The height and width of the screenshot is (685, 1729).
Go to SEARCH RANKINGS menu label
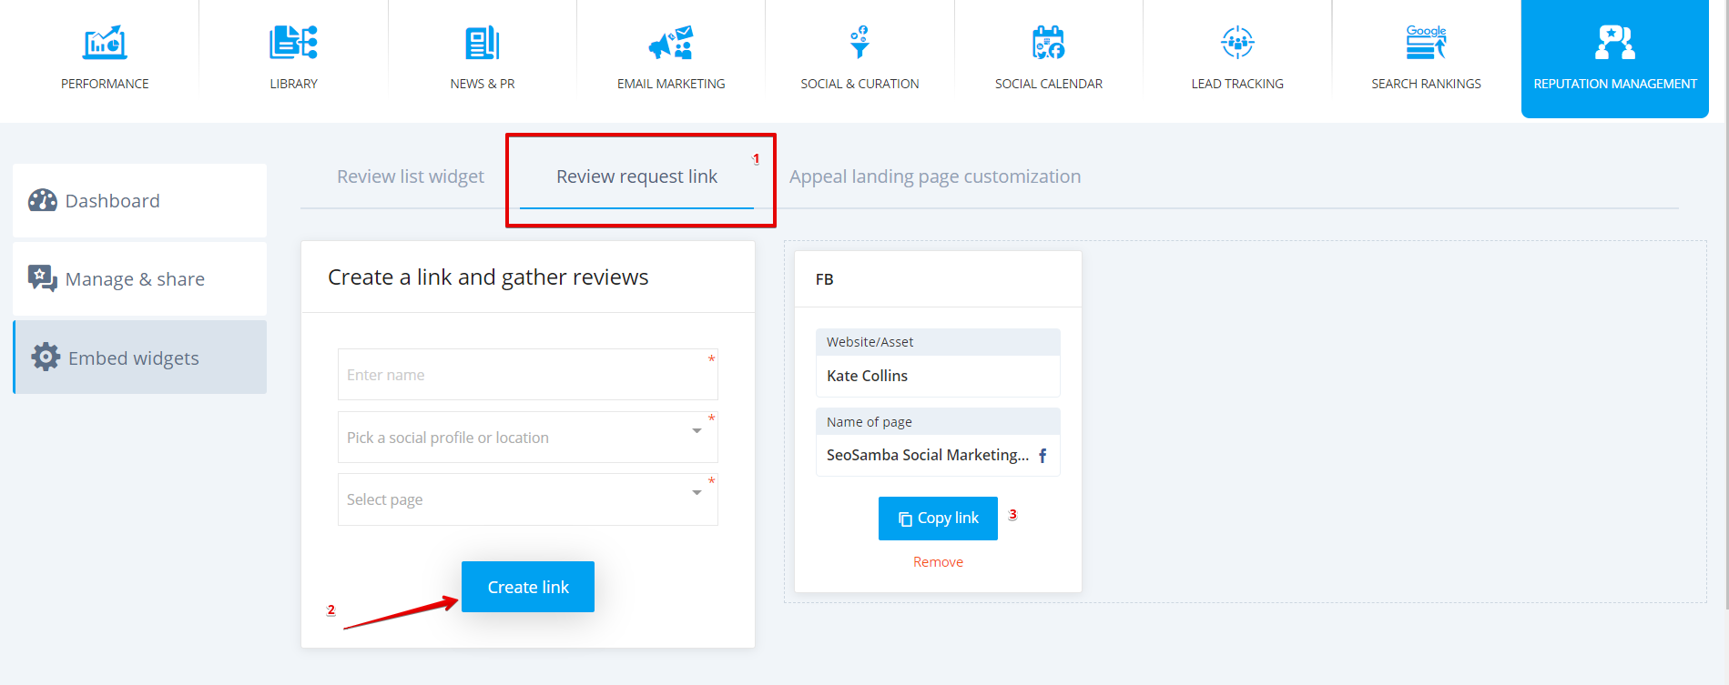click(1427, 84)
